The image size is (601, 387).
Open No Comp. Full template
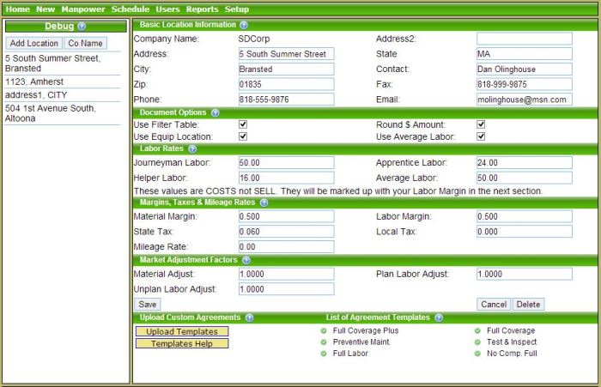point(512,354)
